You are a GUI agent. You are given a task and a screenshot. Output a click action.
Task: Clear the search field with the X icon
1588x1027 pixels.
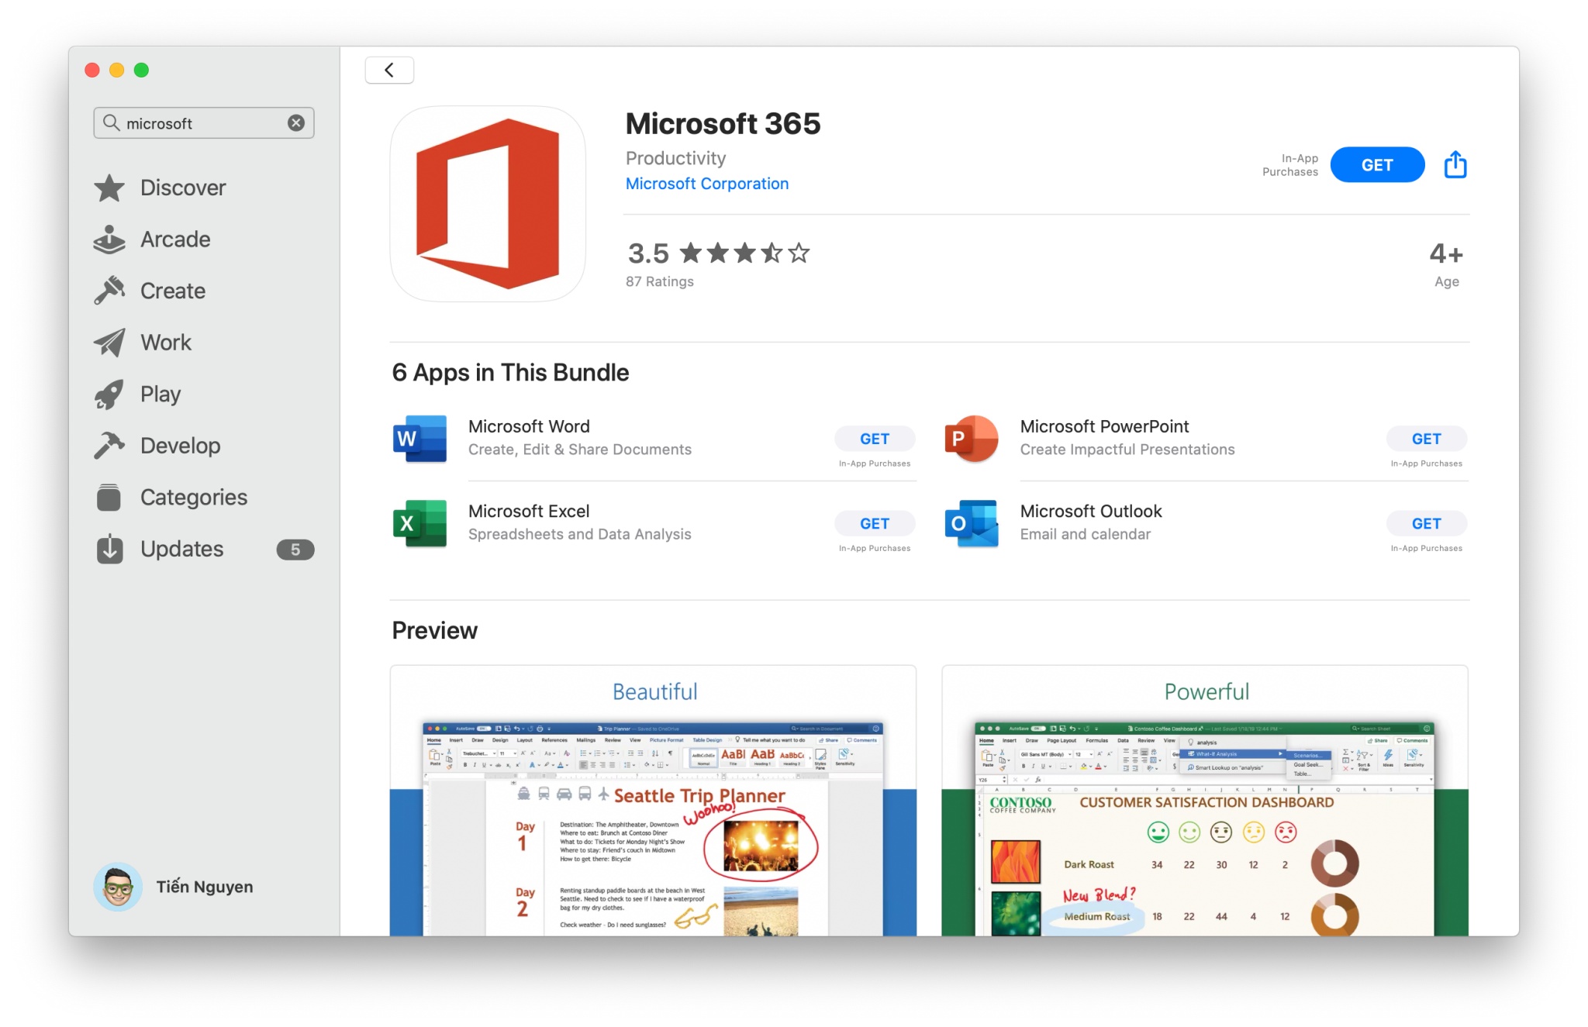[296, 123]
